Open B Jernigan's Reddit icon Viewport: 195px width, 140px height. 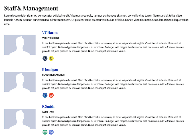[x=51, y=95]
